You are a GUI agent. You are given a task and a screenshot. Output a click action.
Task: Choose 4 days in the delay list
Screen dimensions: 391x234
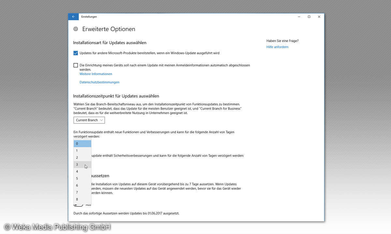pyautogui.click(x=82, y=172)
